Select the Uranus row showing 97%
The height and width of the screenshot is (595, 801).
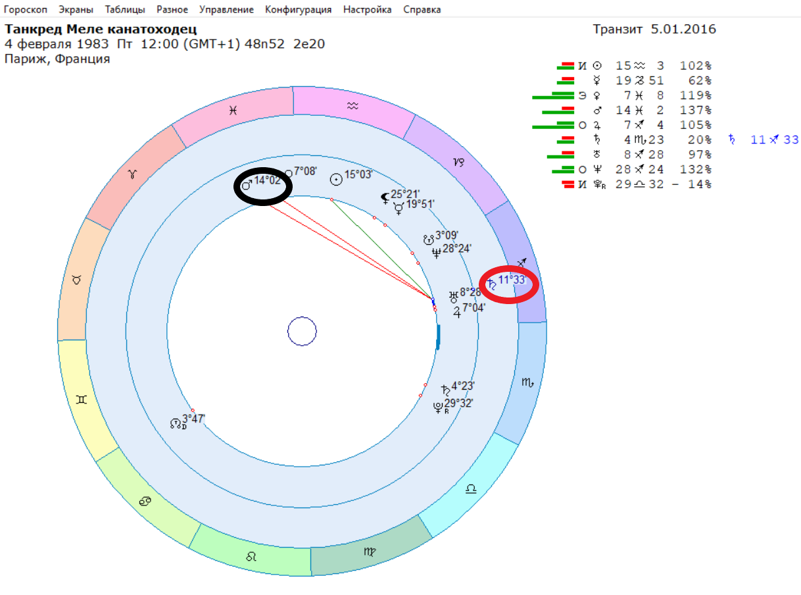coord(629,155)
